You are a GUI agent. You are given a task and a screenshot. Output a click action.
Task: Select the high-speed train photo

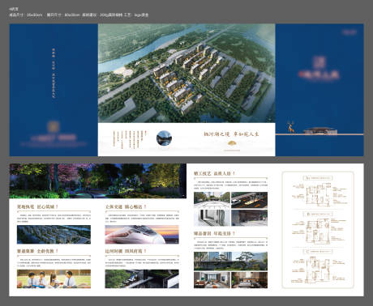coord(142,235)
